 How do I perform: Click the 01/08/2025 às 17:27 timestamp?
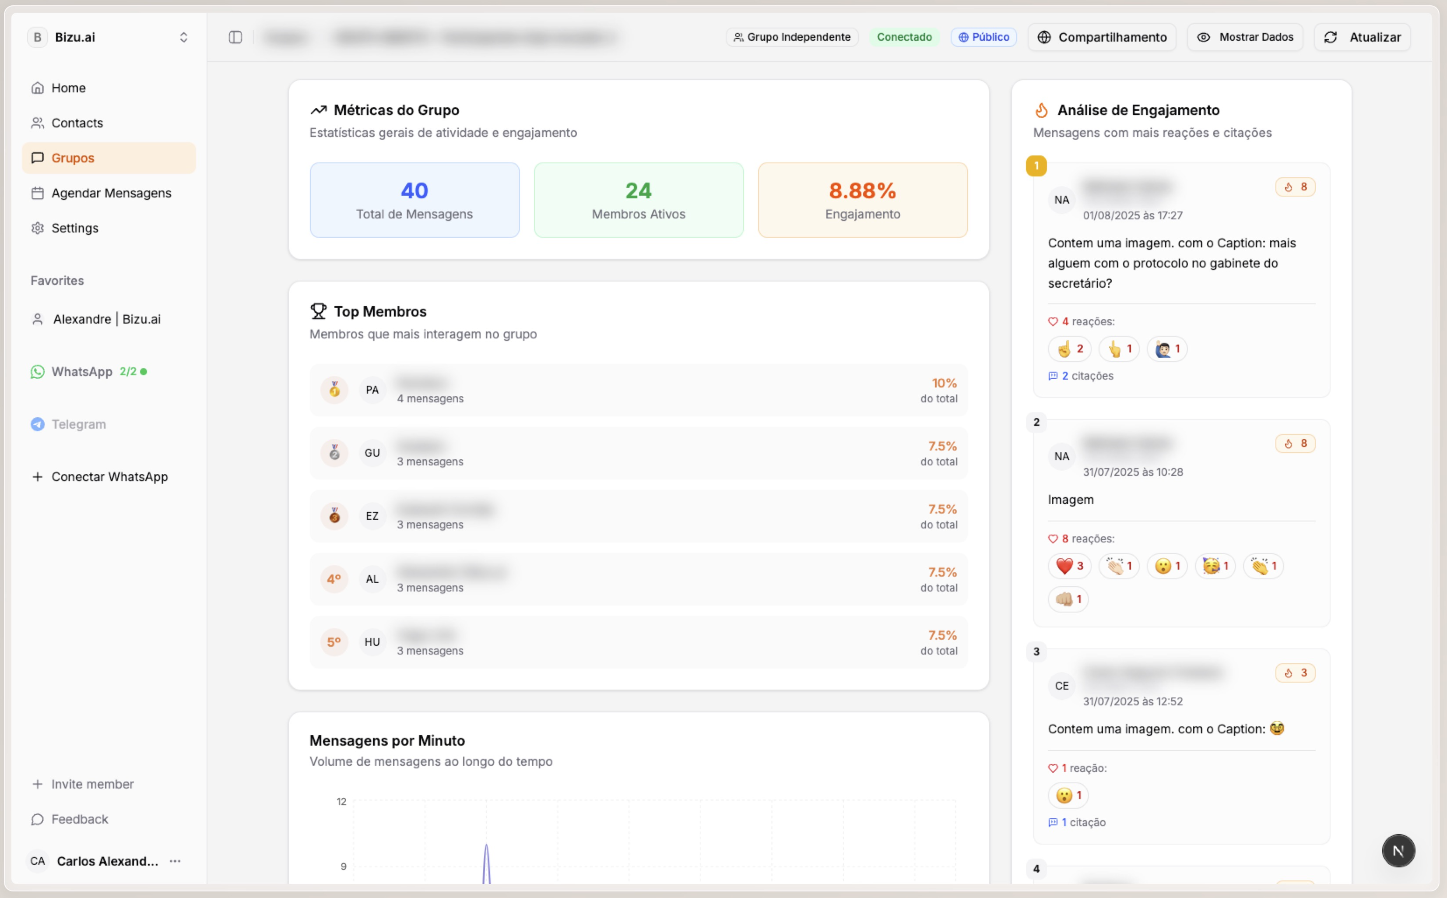point(1133,215)
